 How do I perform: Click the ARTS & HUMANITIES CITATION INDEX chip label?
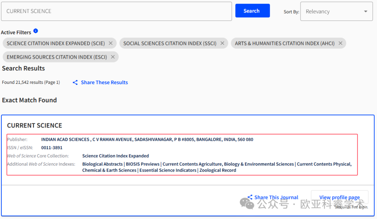(x=285, y=43)
